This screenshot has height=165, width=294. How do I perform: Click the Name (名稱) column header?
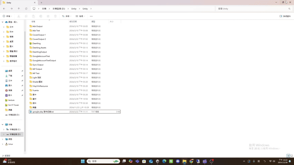click(x=33, y=22)
